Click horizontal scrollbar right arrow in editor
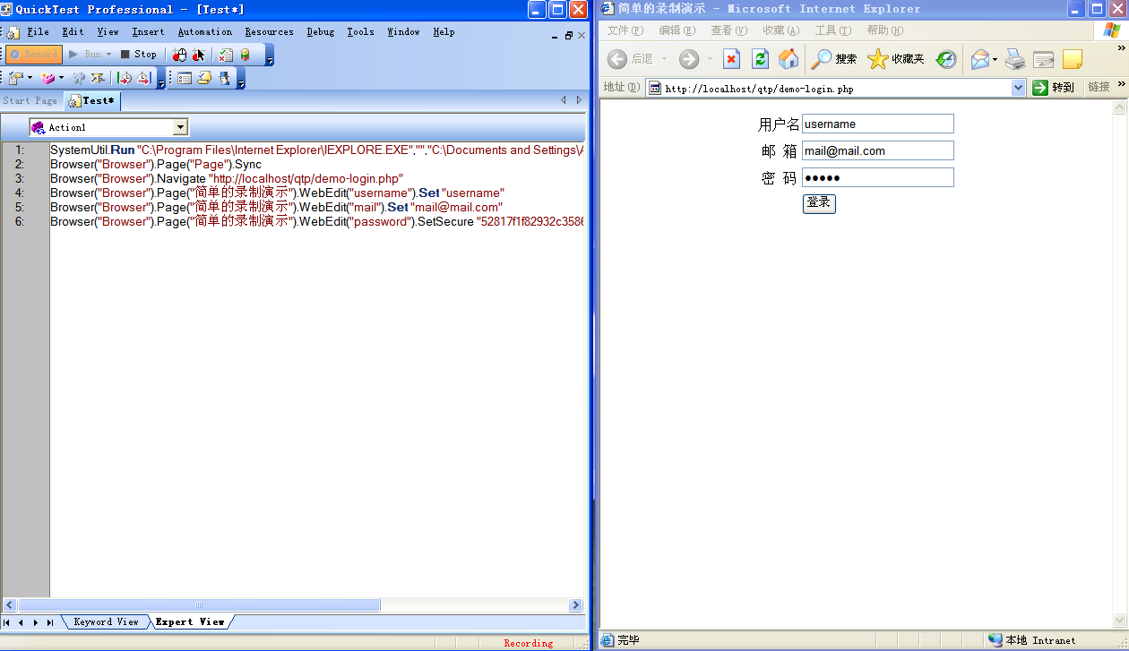 tap(576, 605)
